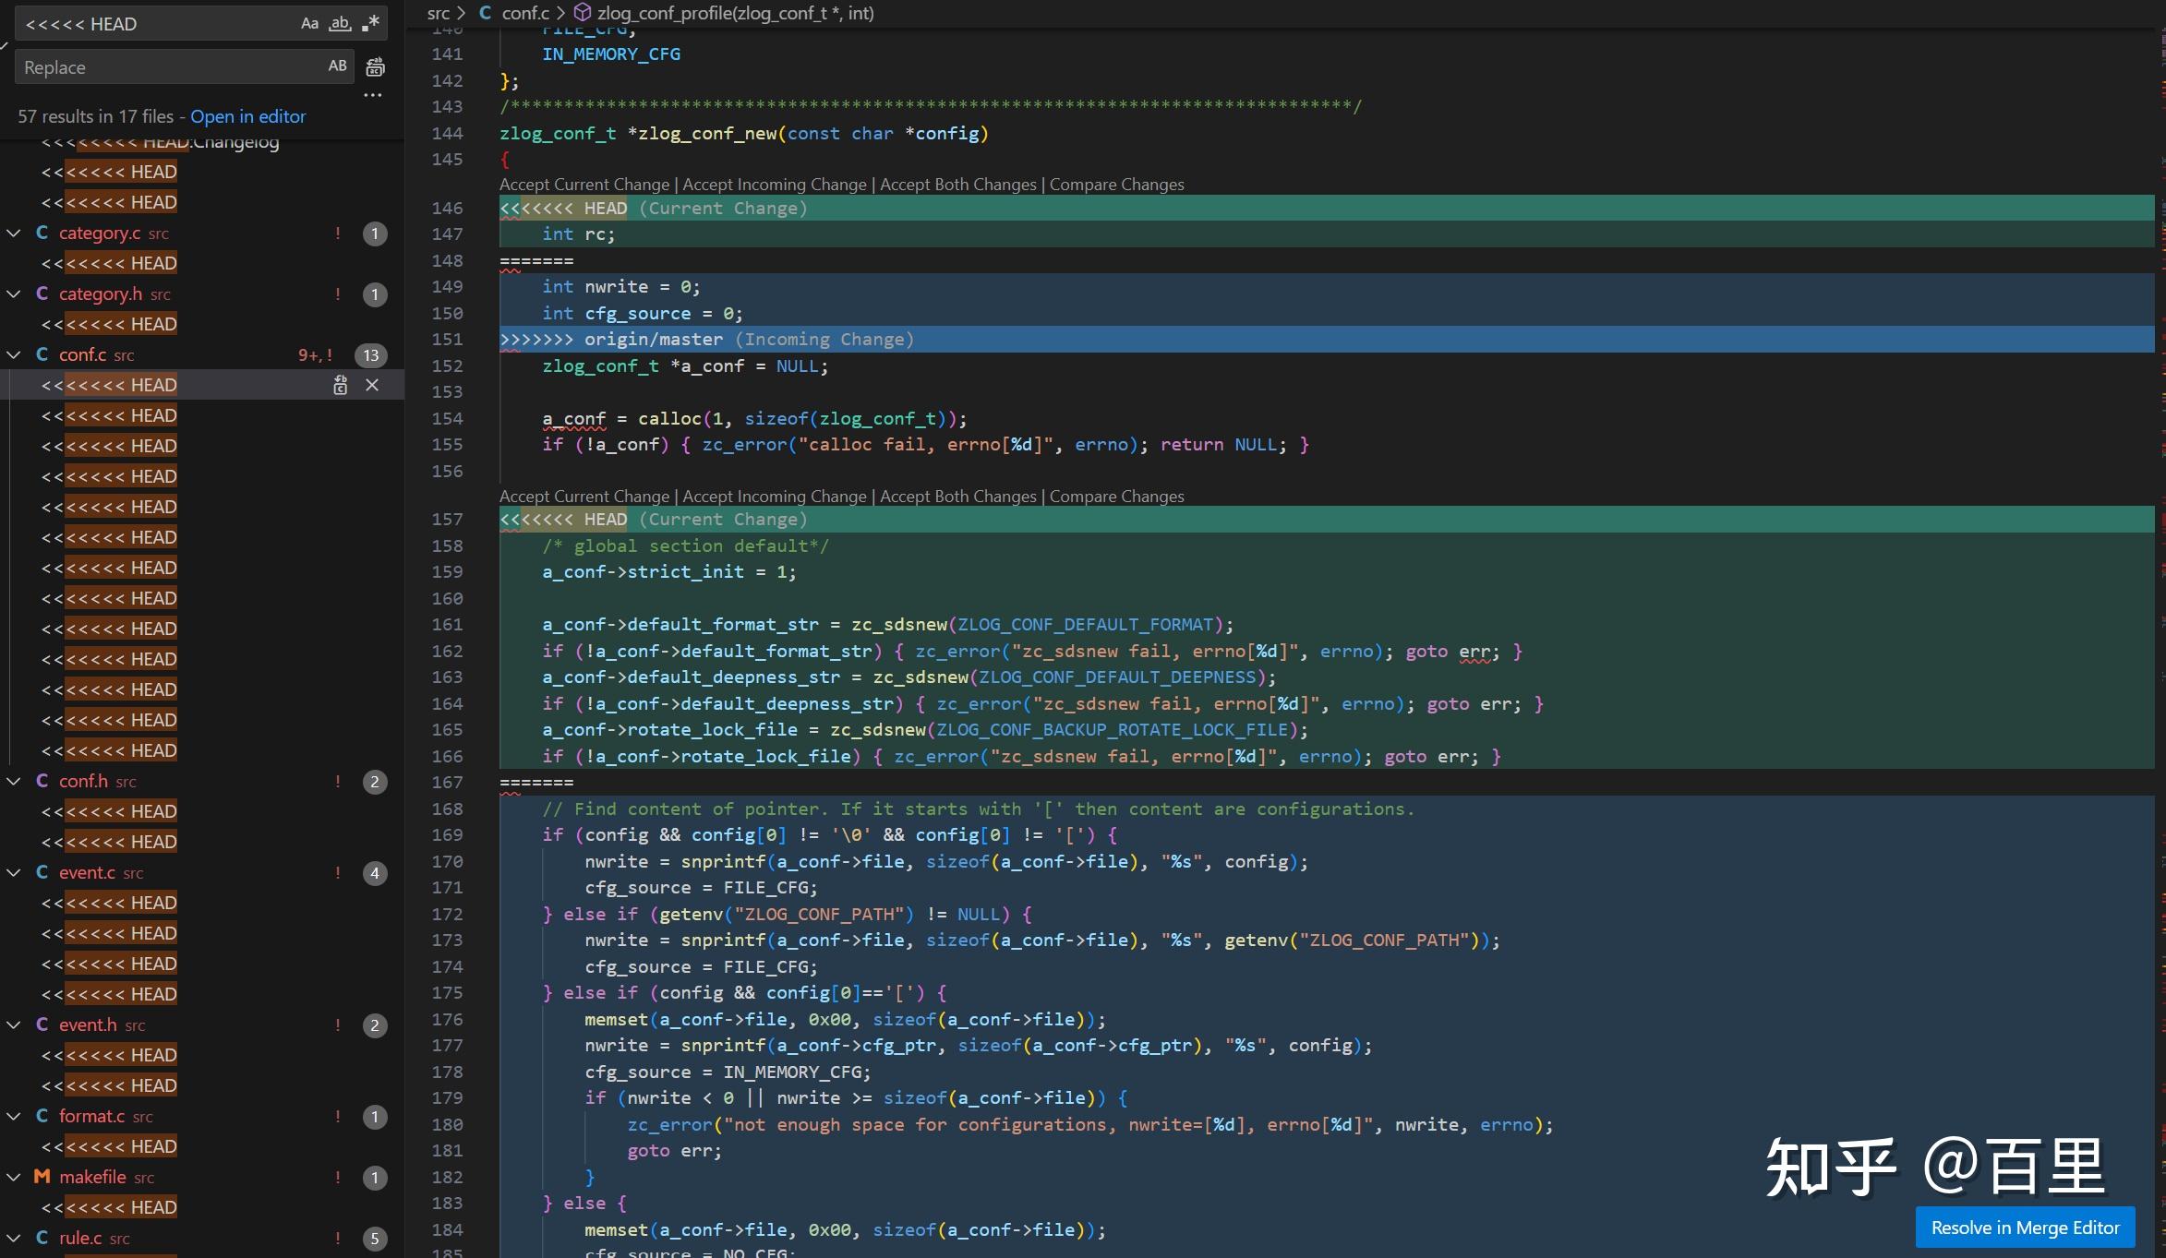The image size is (2166, 1258).
Task: Open the category.c file row
Action: pos(202,233)
